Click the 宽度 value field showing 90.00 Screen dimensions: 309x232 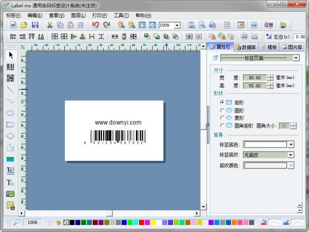(x=255, y=78)
